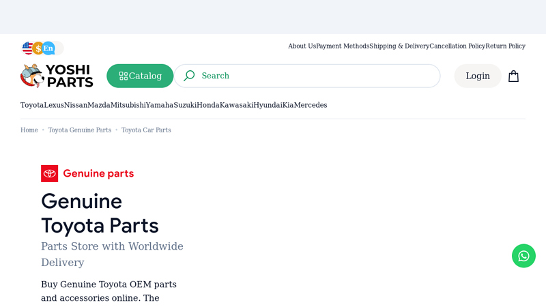This screenshot has width=546, height=307.
Task: Click the En language icon
Action: pyautogui.click(x=48, y=48)
